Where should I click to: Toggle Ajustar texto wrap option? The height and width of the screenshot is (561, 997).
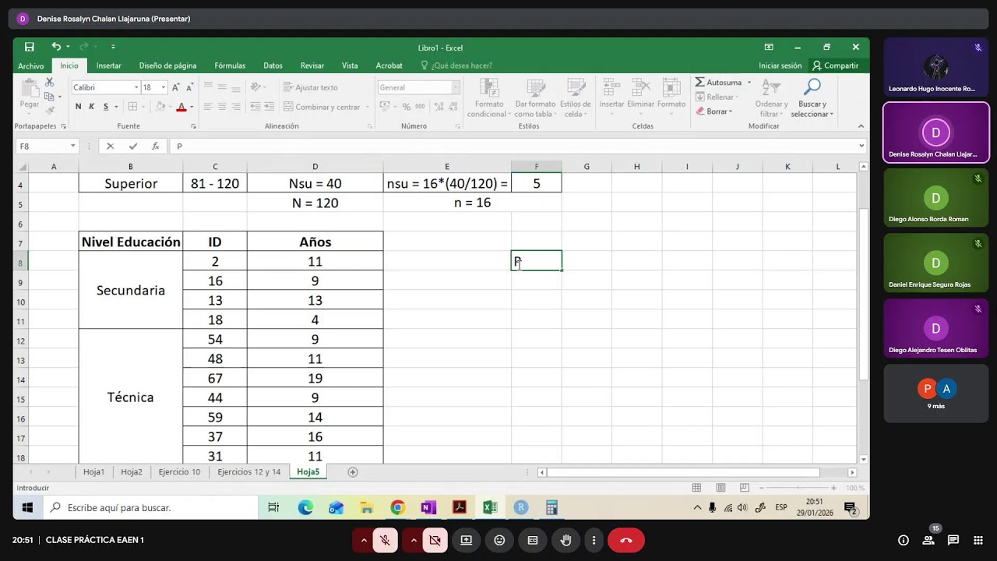pyautogui.click(x=310, y=87)
